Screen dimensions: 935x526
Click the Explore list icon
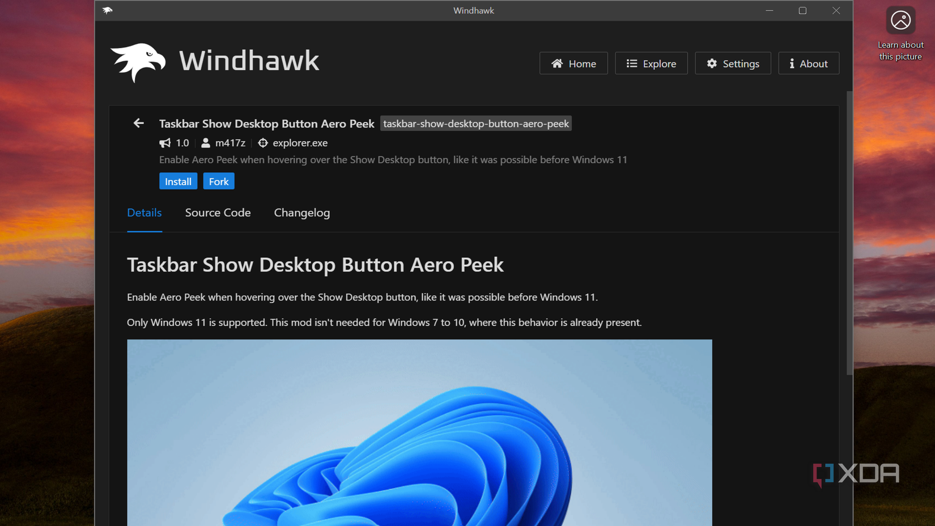point(631,63)
